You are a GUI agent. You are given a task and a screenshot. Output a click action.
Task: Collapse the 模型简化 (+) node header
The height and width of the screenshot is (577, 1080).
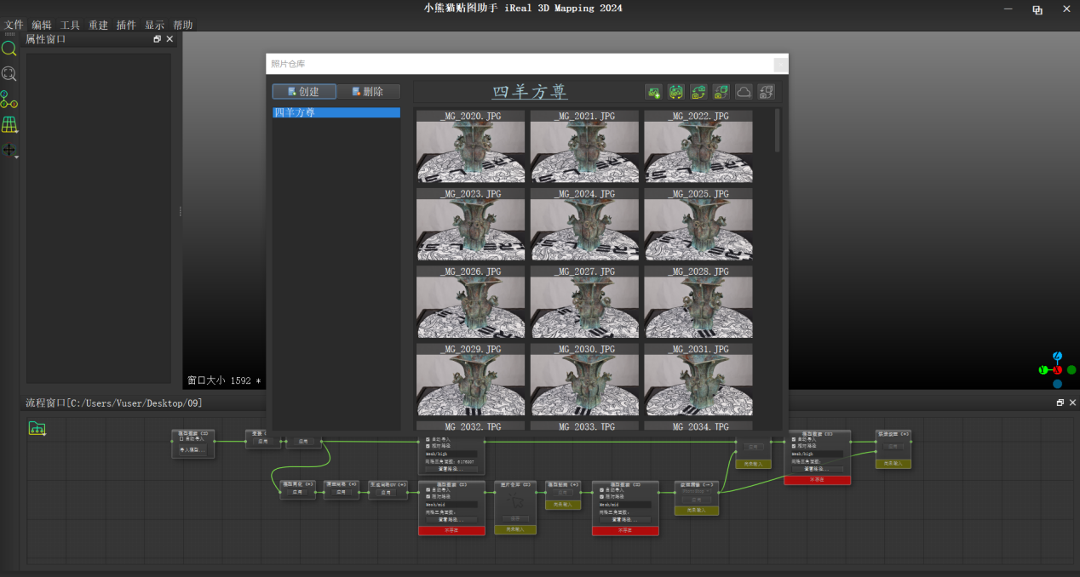click(x=298, y=484)
